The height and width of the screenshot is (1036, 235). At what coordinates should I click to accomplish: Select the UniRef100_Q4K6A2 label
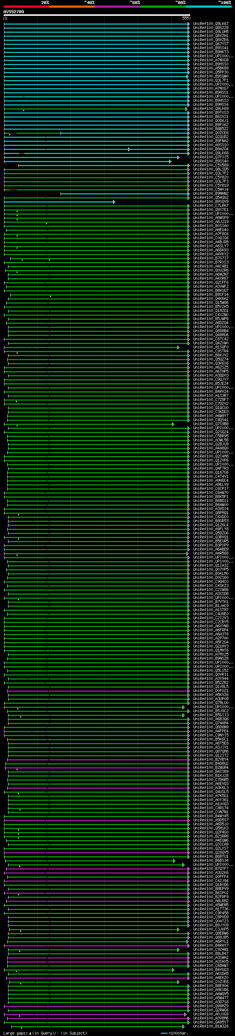[x=211, y=298]
